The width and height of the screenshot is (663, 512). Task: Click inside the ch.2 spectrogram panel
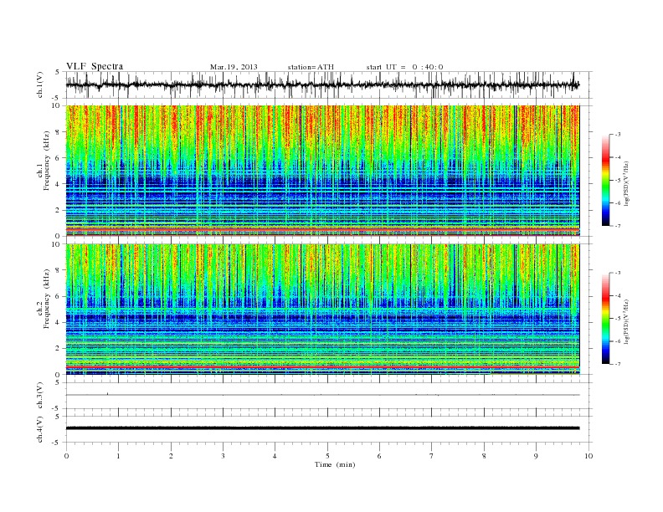click(322, 310)
